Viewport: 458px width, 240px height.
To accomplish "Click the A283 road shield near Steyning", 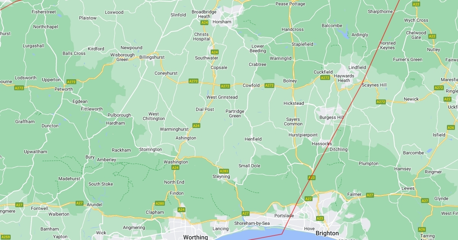I will click(x=224, y=171).
